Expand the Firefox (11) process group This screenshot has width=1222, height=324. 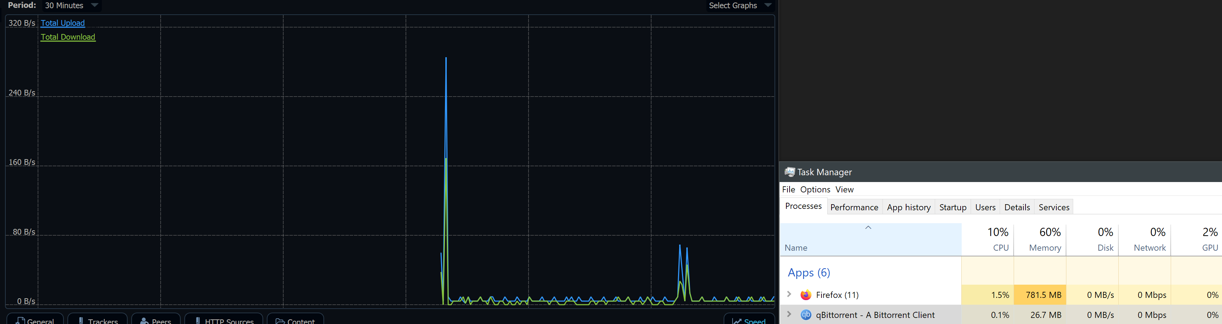click(x=789, y=294)
